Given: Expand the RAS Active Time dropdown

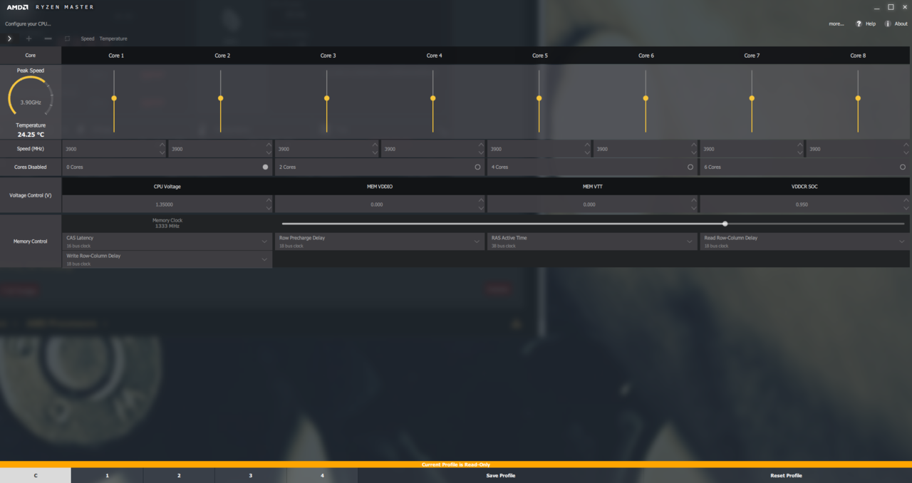Looking at the screenshot, I should (690, 241).
